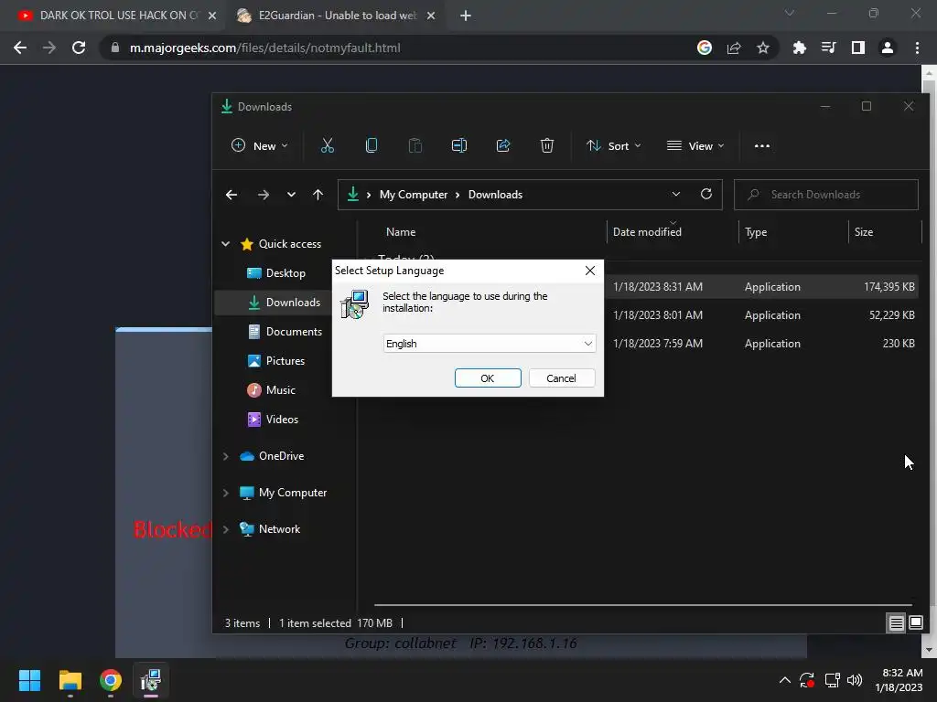The width and height of the screenshot is (937, 702).
Task: Click the Chrome reload page icon
Action: point(79,48)
